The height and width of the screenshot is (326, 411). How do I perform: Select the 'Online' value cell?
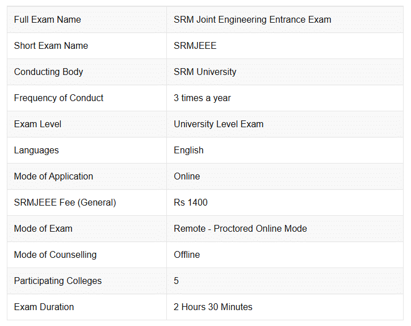coord(285,176)
